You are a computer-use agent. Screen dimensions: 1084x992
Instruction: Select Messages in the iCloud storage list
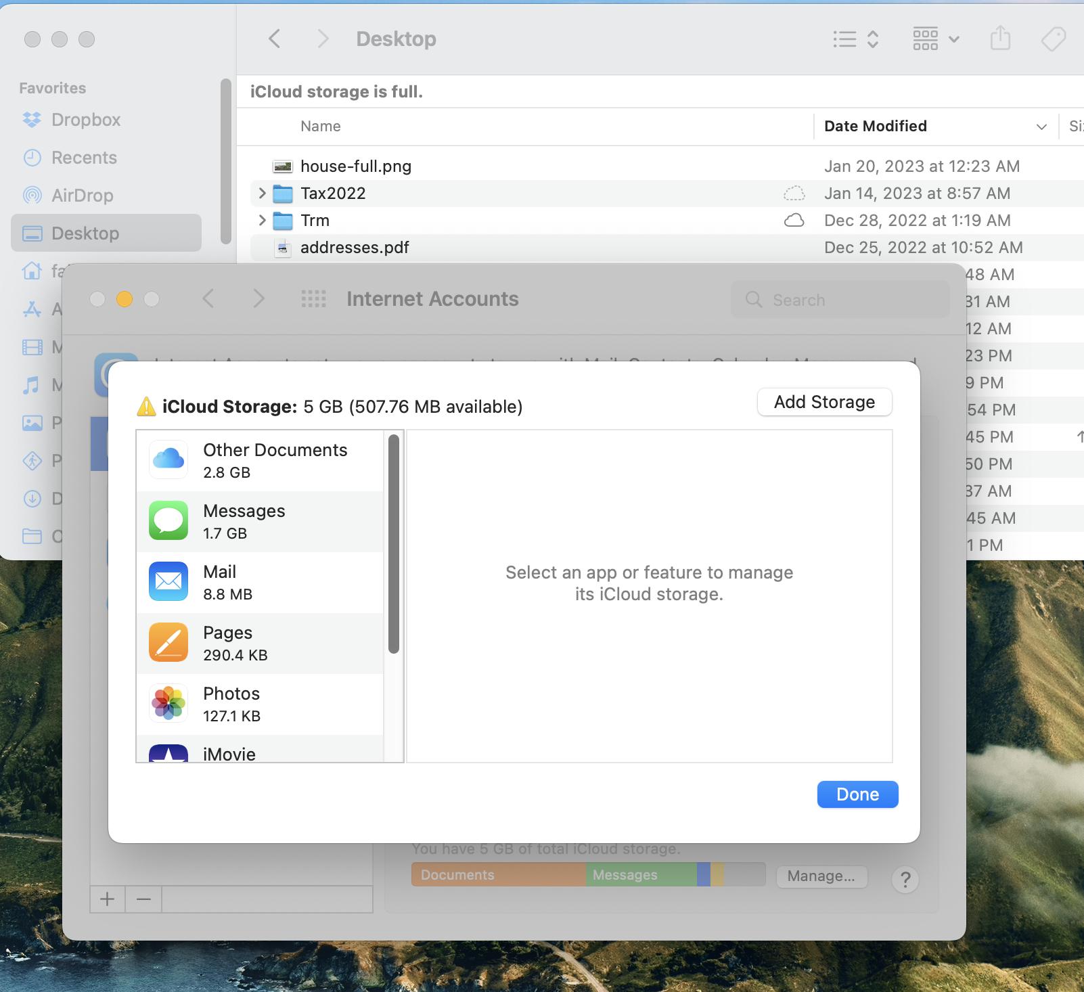pyautogui.click(x=261, y=520)
